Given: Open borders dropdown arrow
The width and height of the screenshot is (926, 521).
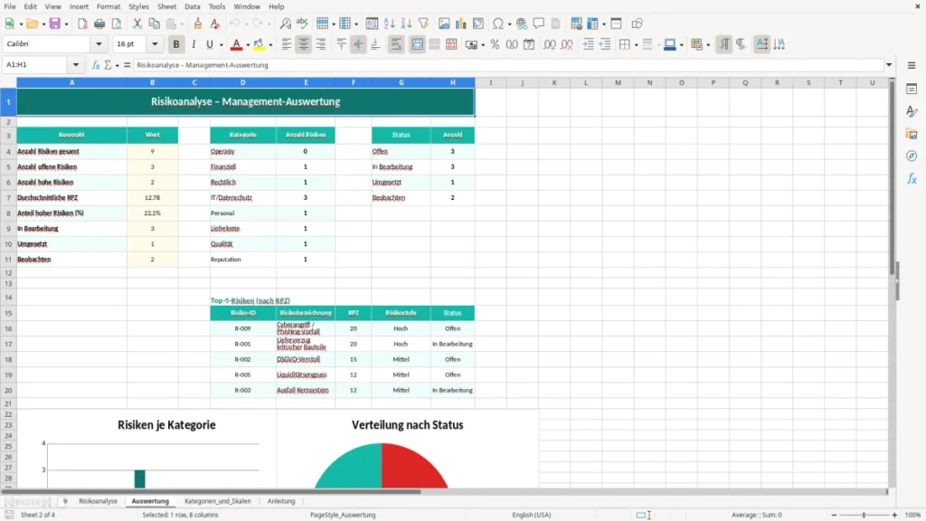Looking at the screenshot, I should tap(636, 45).
